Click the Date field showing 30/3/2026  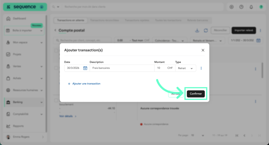point(77,68)
